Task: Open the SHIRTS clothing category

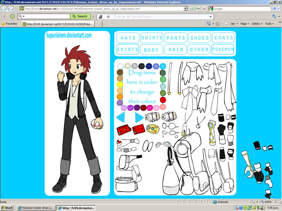Action: (x=152, y=38)
